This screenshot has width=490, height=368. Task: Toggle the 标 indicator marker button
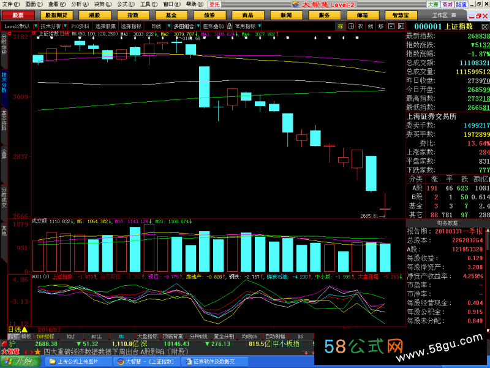pyautogui.click(x=341, y=26)
